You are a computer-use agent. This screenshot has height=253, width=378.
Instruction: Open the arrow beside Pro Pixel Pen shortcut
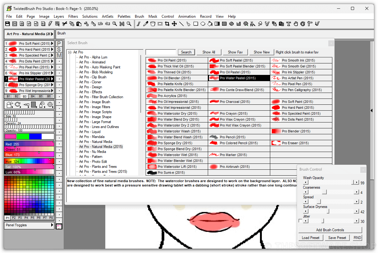pyautogui.click(x=52, y=67)
